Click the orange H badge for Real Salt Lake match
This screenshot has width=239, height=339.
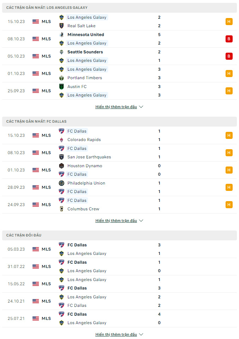(229, 22)
